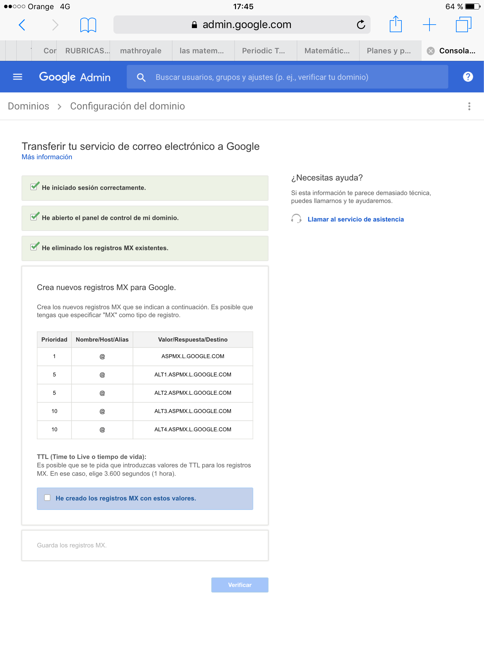Click 'Llamar al servicio de asistencia' link
This screenshot has width=484, height=646.
pos(355,219)
